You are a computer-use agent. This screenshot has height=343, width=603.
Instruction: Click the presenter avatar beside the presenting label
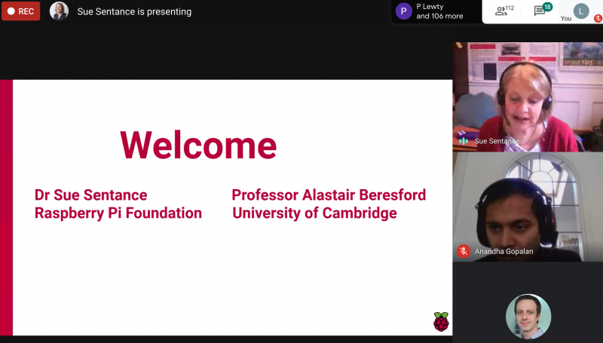click(x=59, y=11)
